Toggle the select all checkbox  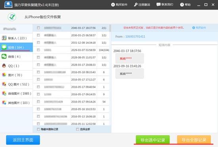click(x=77, y=129)
